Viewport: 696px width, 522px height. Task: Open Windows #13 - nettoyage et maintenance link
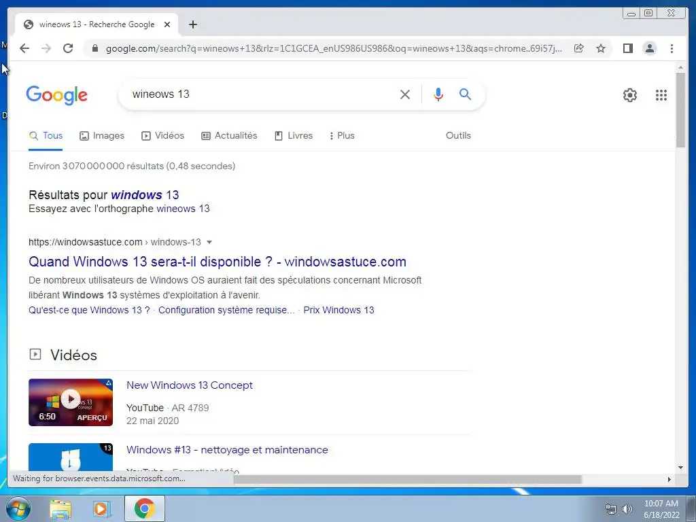point(227,450)
